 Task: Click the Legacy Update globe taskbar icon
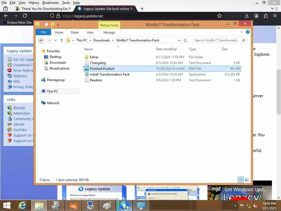(124, 206)
